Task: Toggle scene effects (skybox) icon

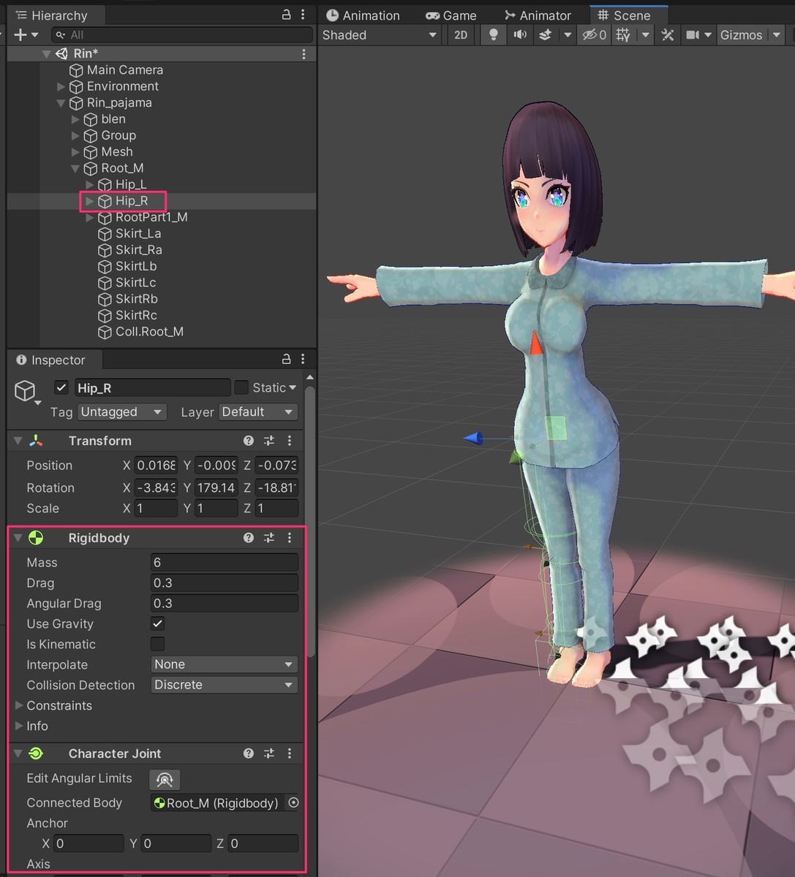Action: [x=545, y=34]
